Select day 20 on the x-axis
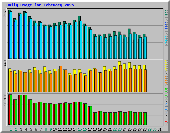Image resolution: width=170 pixels, height=133 pixels. click(x=105, y=129)
